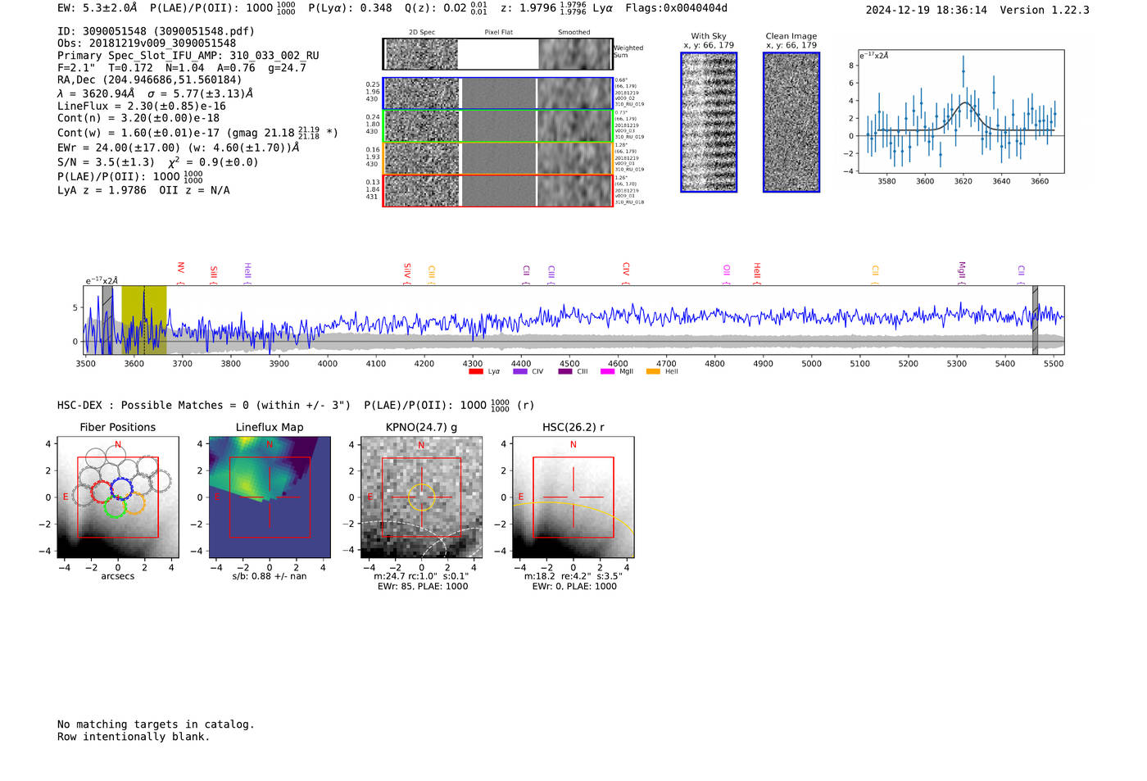Click the 'Weighted Sum' label
The height and width of the screenshot is (781, 1147).
(x=628, y=52)
